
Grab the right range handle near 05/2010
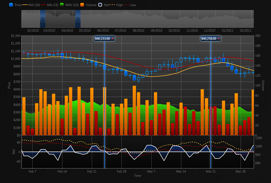pos(78,19)
